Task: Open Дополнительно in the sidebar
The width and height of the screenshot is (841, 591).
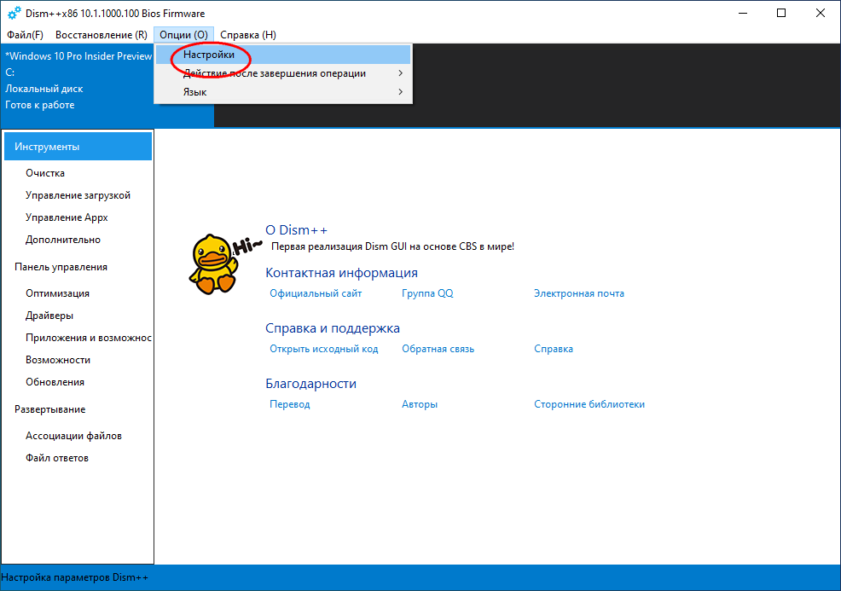Action: coord(63,240)
